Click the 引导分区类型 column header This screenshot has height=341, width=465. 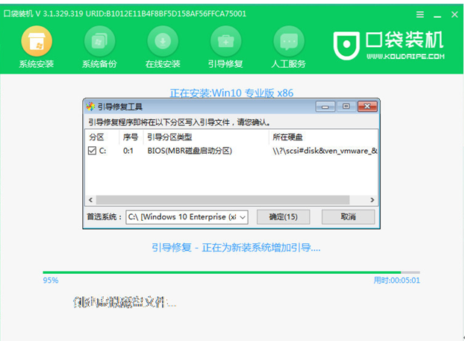[169, 137]
